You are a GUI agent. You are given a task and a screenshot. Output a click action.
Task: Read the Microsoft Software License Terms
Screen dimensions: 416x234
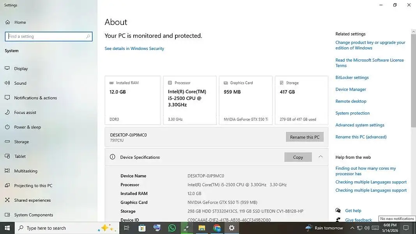[x=369, y=63]
